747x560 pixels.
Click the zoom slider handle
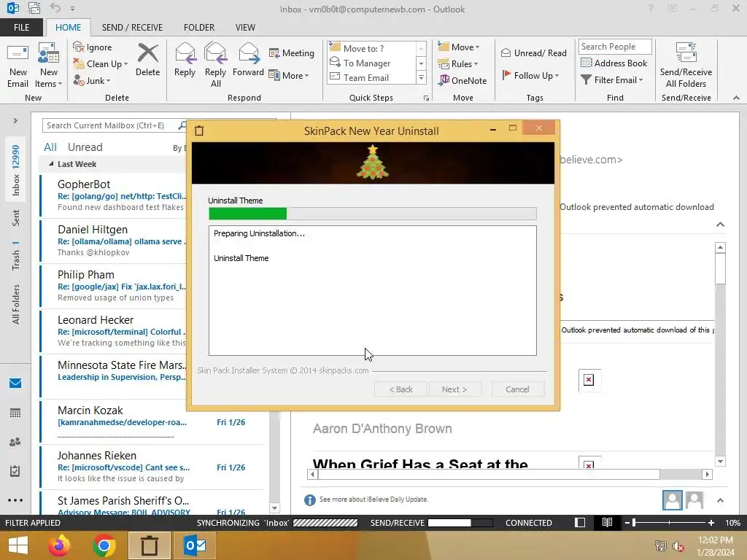[634, 522]
